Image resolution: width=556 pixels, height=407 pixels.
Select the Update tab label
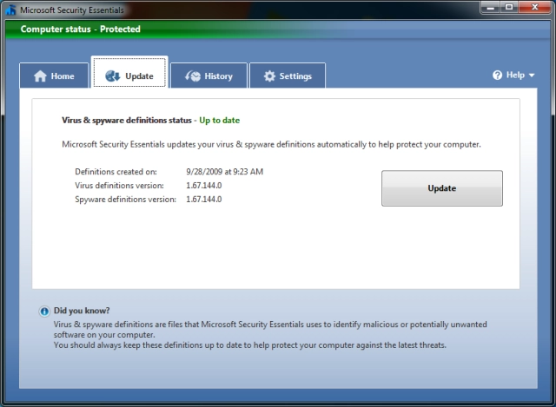point(139,76)
